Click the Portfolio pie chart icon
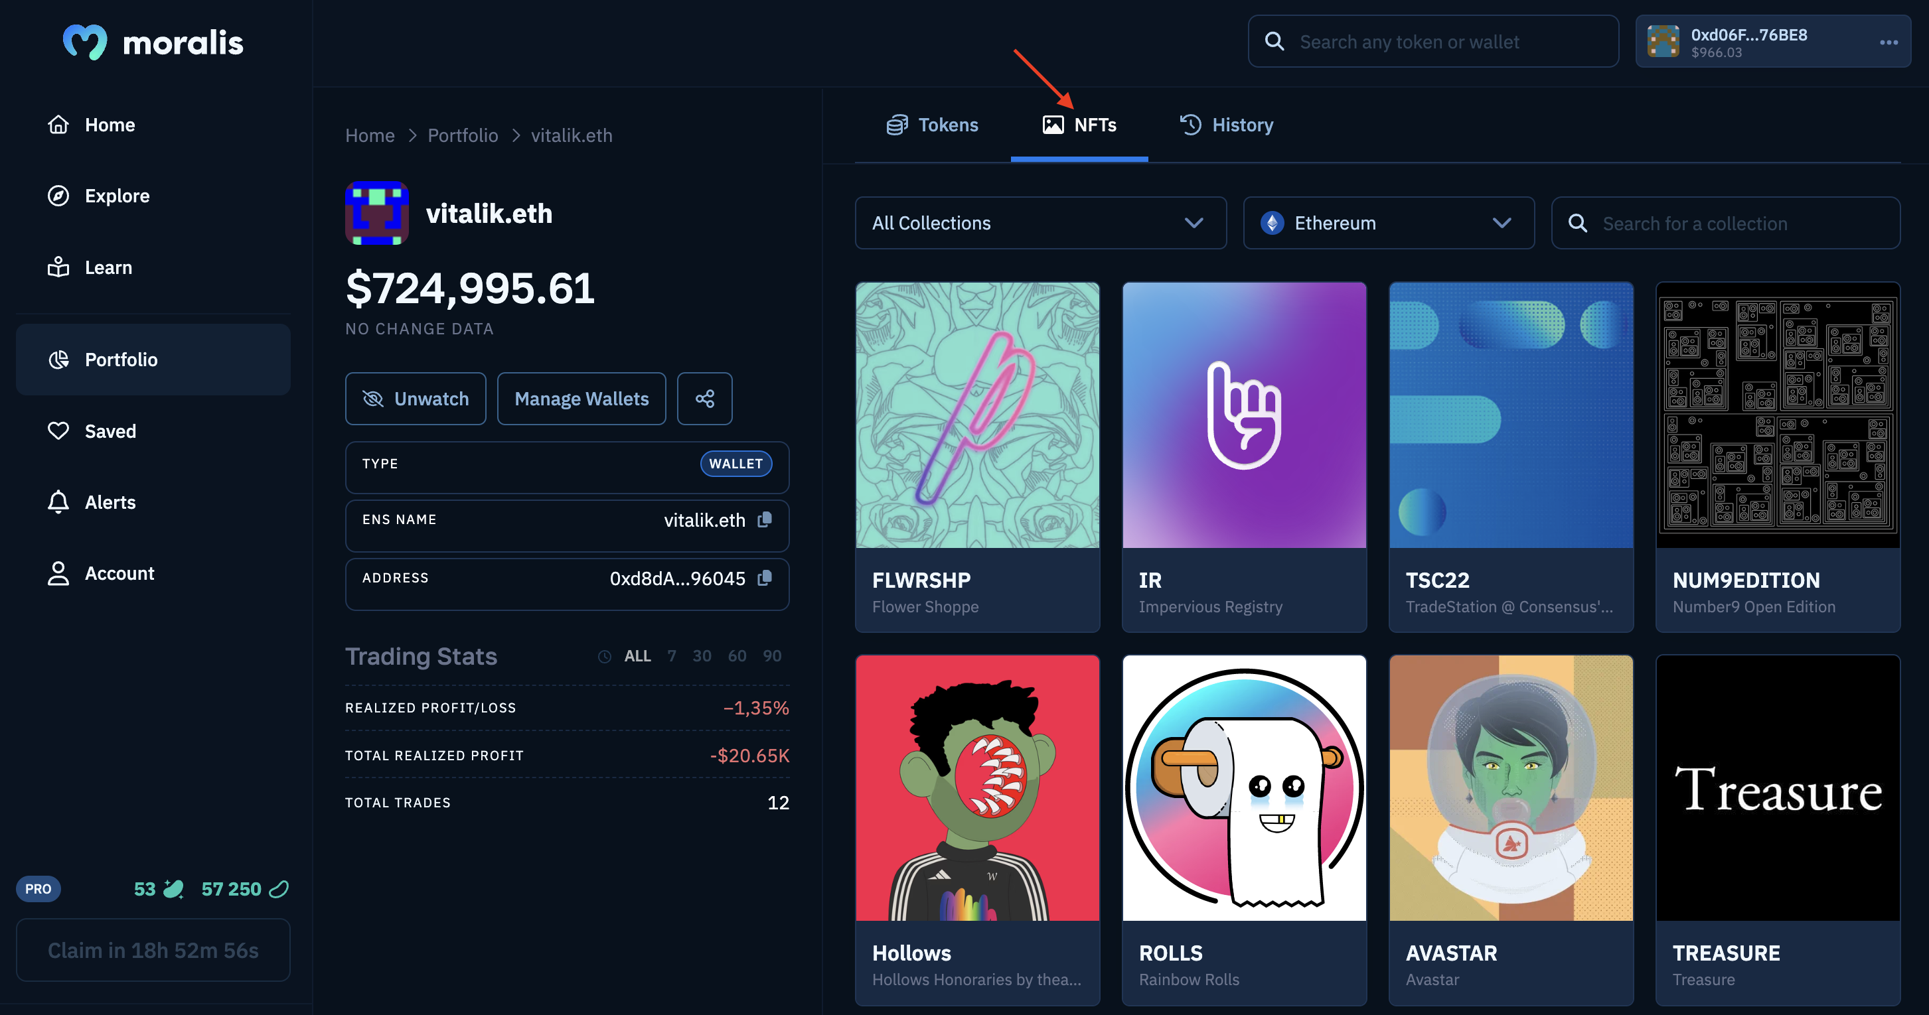This screenshot has height=1015, width=1929. [58, 360]
